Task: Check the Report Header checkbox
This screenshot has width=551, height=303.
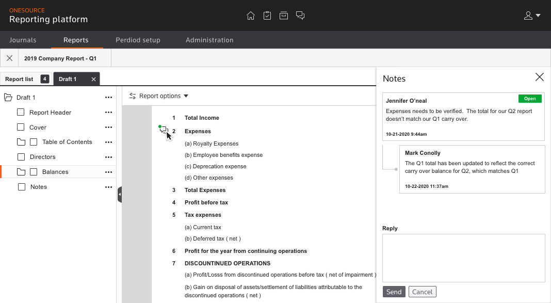Action: [x=21, y=112]
